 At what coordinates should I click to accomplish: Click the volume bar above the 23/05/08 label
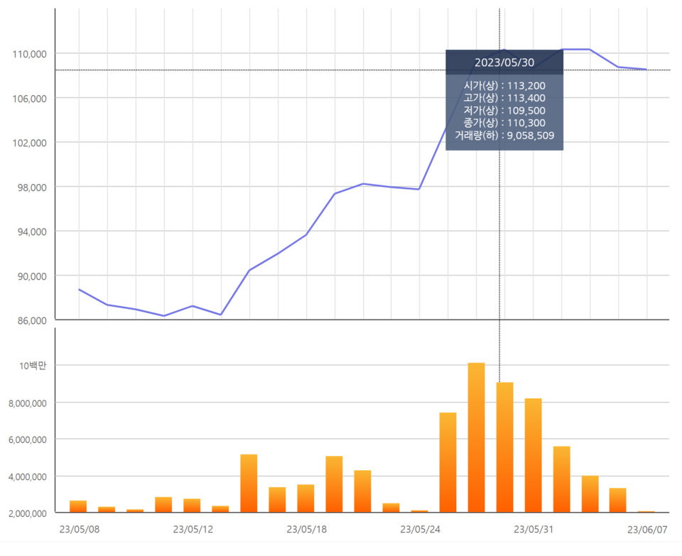click(78, 506)
